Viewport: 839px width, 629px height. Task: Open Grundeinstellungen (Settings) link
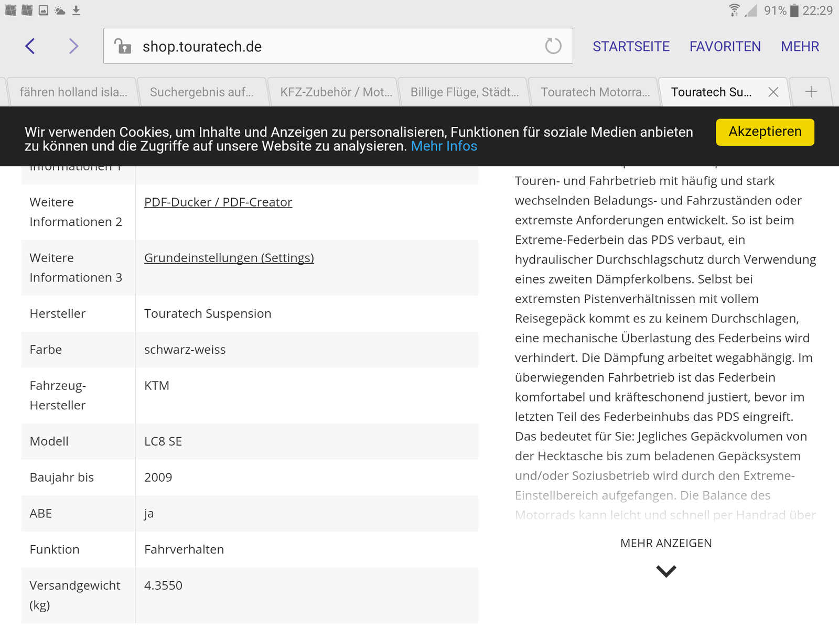point(229,258)
